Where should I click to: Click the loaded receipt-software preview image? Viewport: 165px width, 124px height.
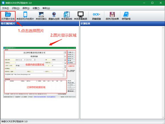[x=40, y=72]
